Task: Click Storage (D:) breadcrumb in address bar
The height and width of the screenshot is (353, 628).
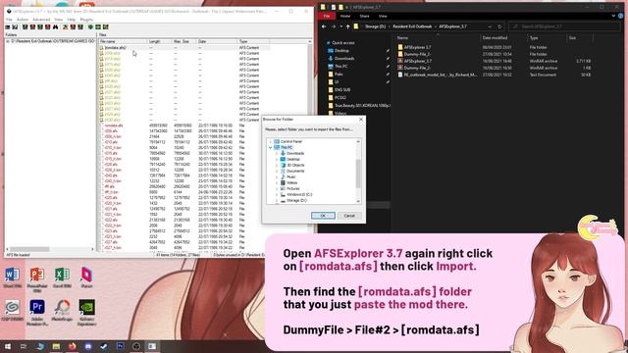Action: 375,26
